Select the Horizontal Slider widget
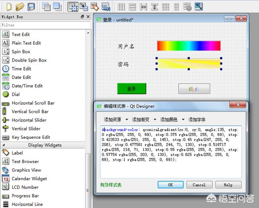The image size is (259, 208). [x=29, y=120]
